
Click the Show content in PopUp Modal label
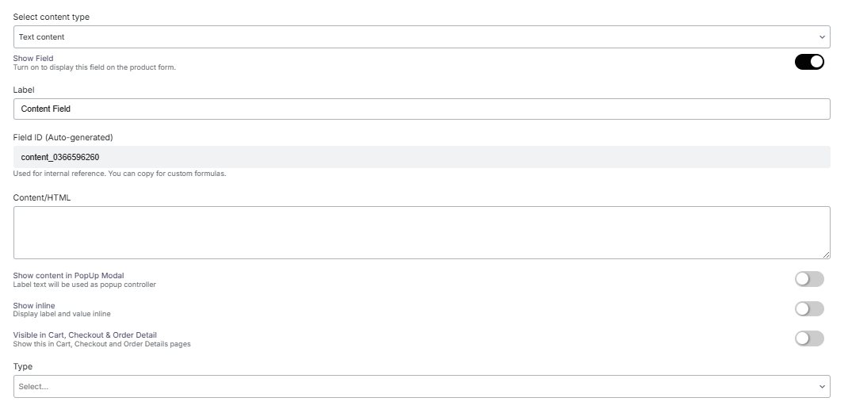click(x=68, y=276)
